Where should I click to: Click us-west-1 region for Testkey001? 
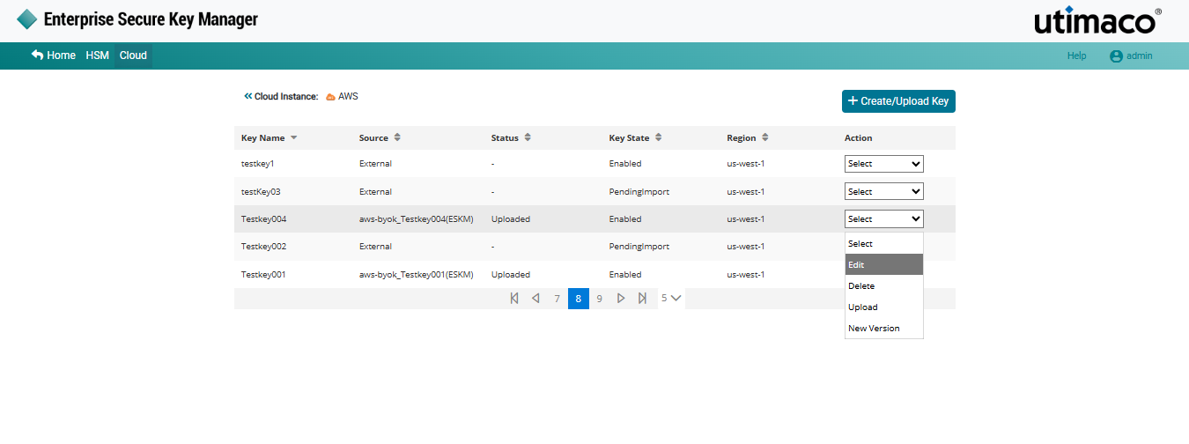point(746,274)
